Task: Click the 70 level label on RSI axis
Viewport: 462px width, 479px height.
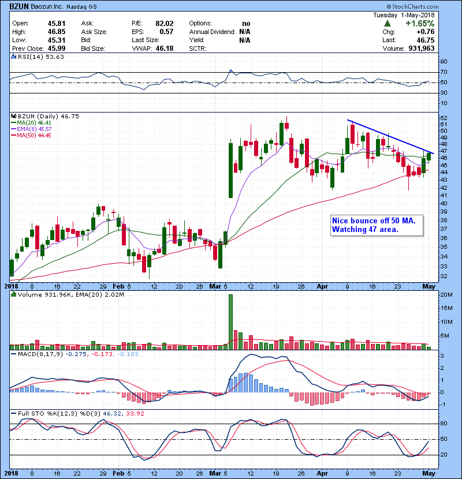Action: click(x=444, y=72)
